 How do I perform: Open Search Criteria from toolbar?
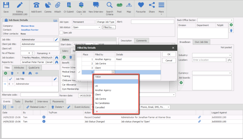tap(109, 5)
